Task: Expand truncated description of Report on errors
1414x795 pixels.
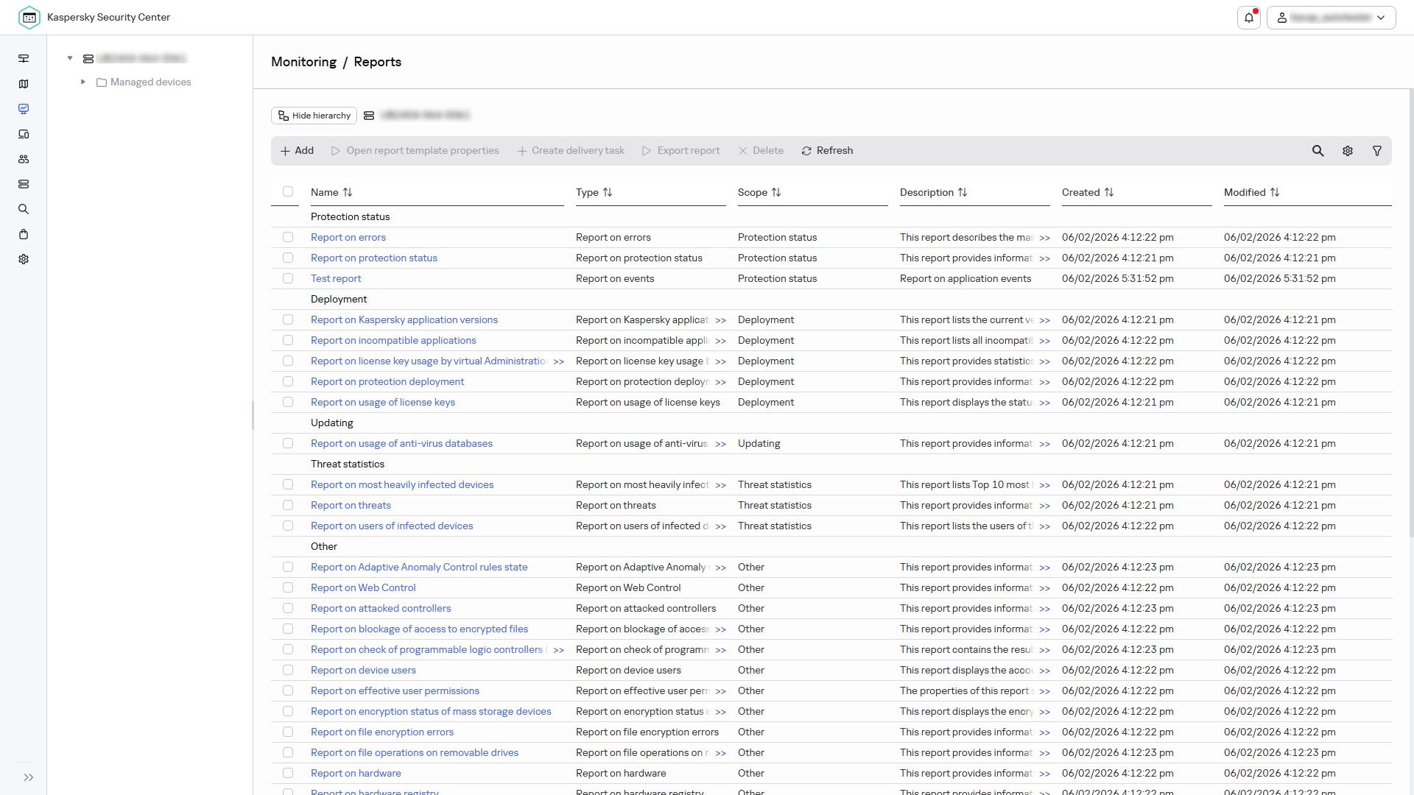Action: pos(1044,238)
